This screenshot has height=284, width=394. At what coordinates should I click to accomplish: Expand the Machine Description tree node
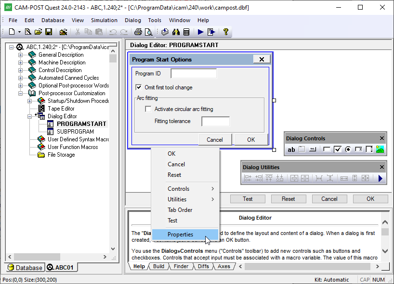(20, 62)
